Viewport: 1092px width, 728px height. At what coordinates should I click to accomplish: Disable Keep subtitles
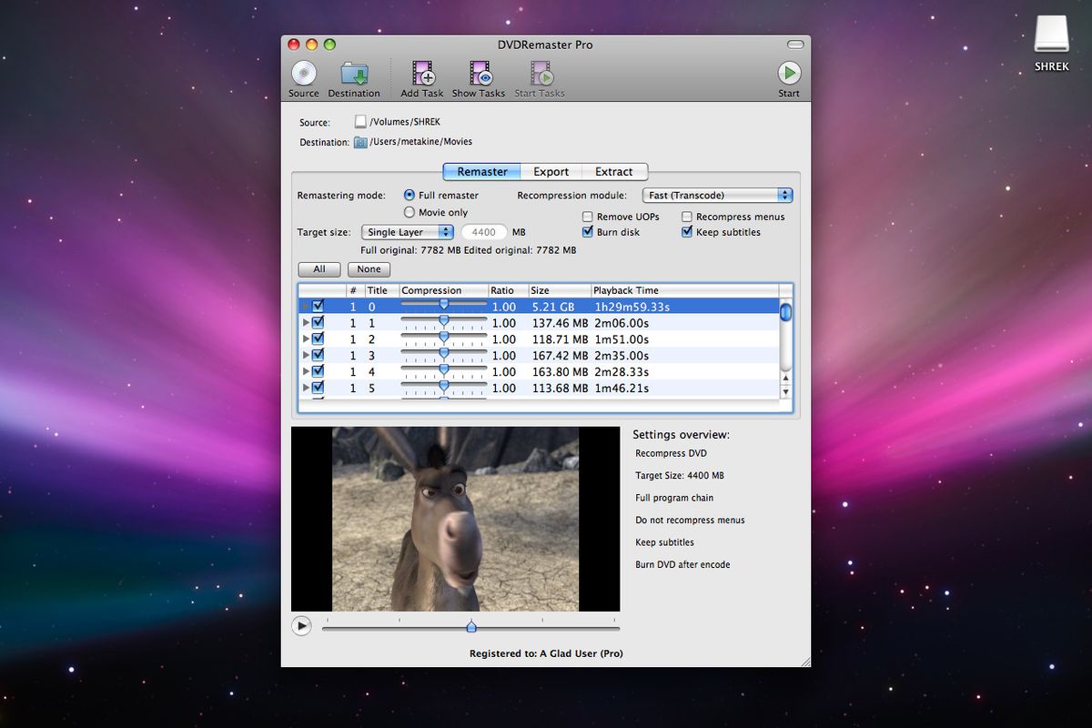(x=687, y=232)
